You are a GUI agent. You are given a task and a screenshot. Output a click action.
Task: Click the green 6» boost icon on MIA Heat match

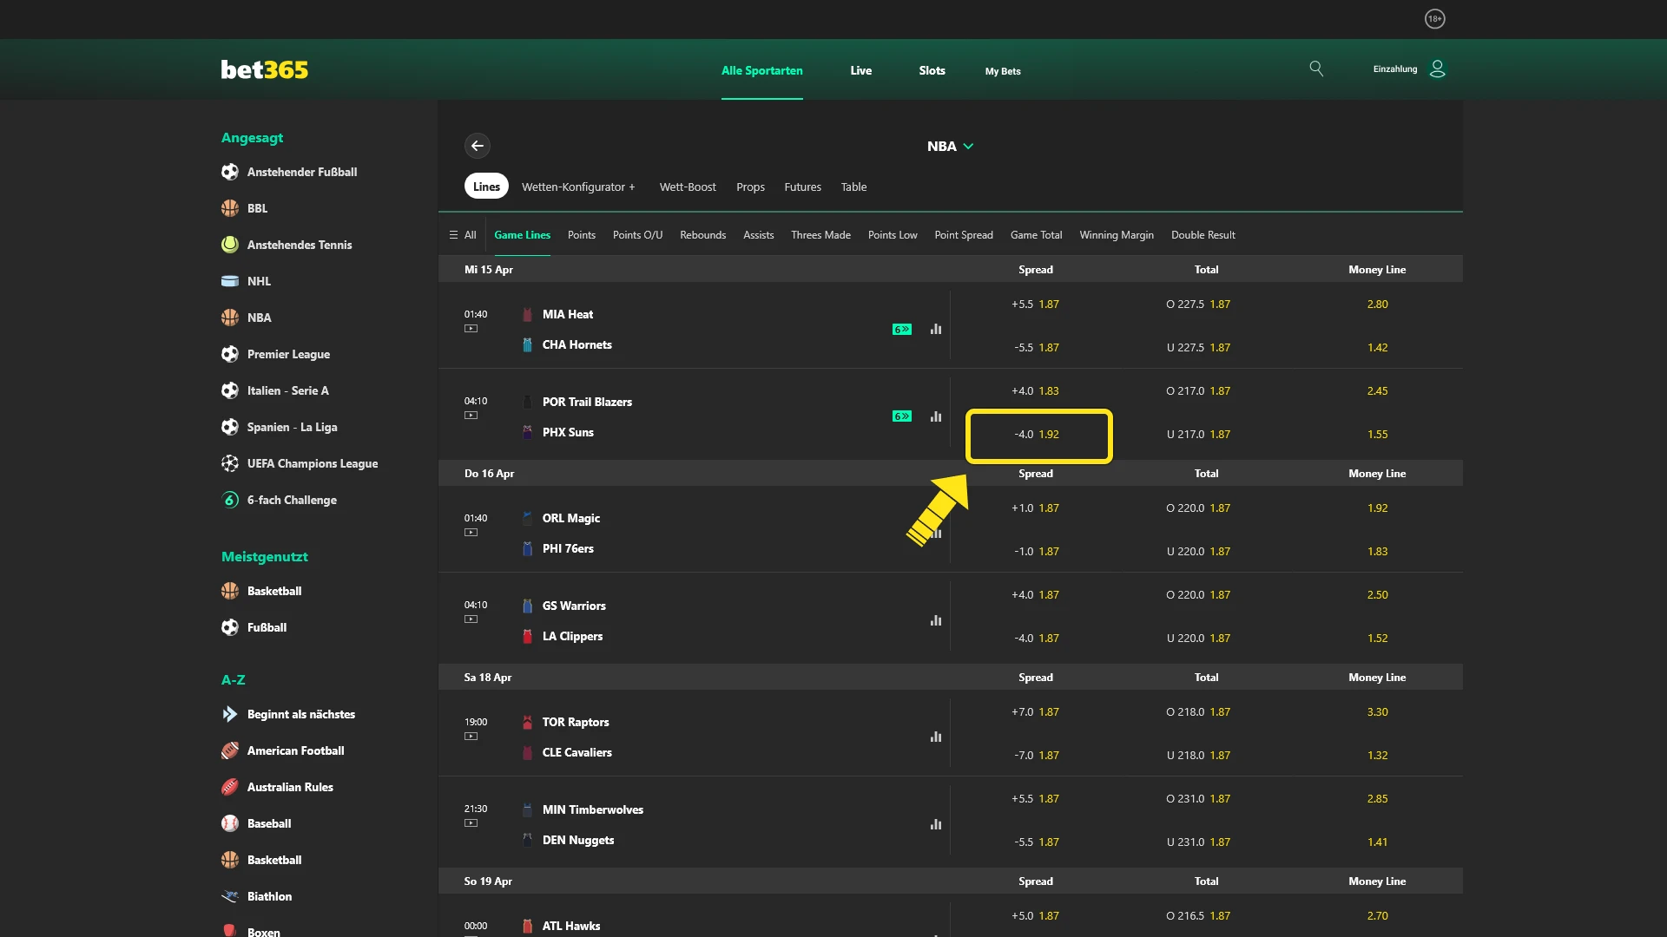903,330
